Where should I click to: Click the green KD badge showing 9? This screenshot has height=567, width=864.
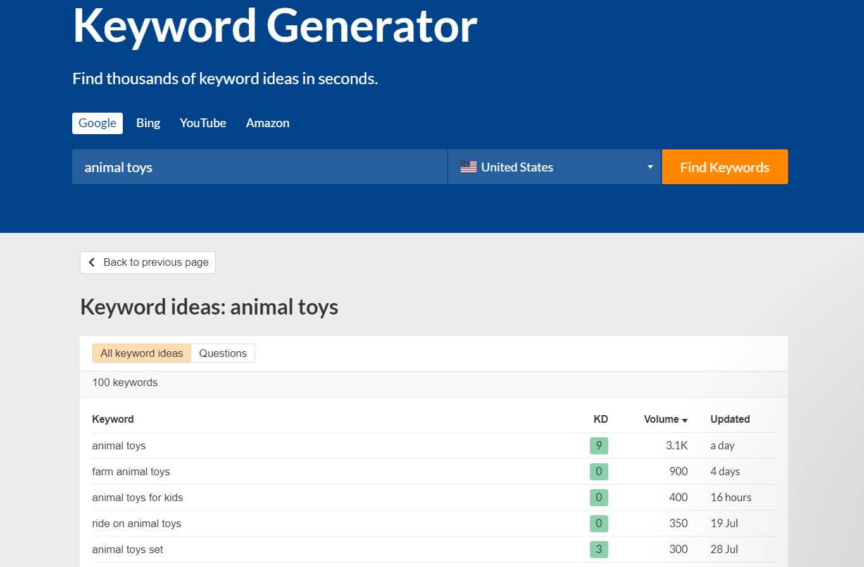(x=599, y=445)
